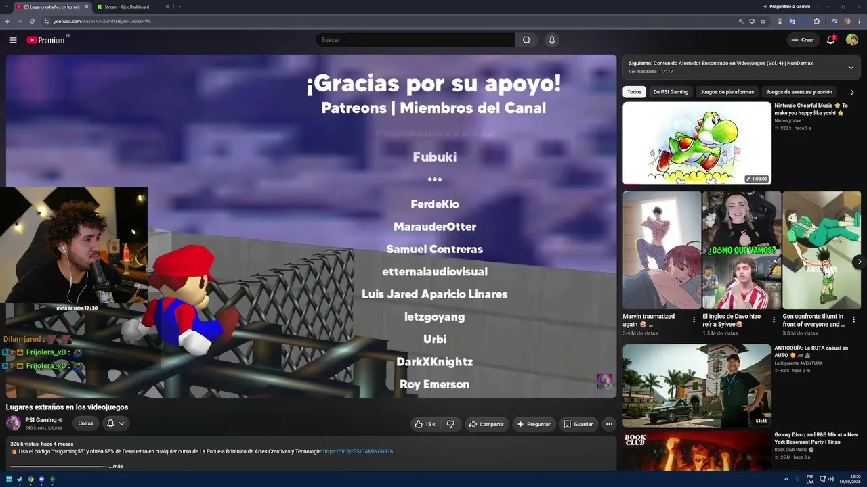Click Pregúntale a Gemini button
The image size is (867, 487).
(x=786, y=7)
